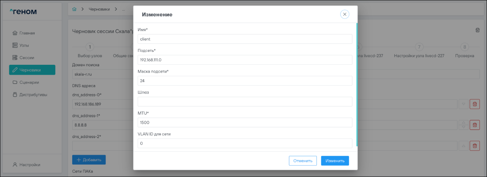Delete dns_address-2 with its red trash icon
The width and height of the screenshot is (487, 177).
click(x=474, y=146)
